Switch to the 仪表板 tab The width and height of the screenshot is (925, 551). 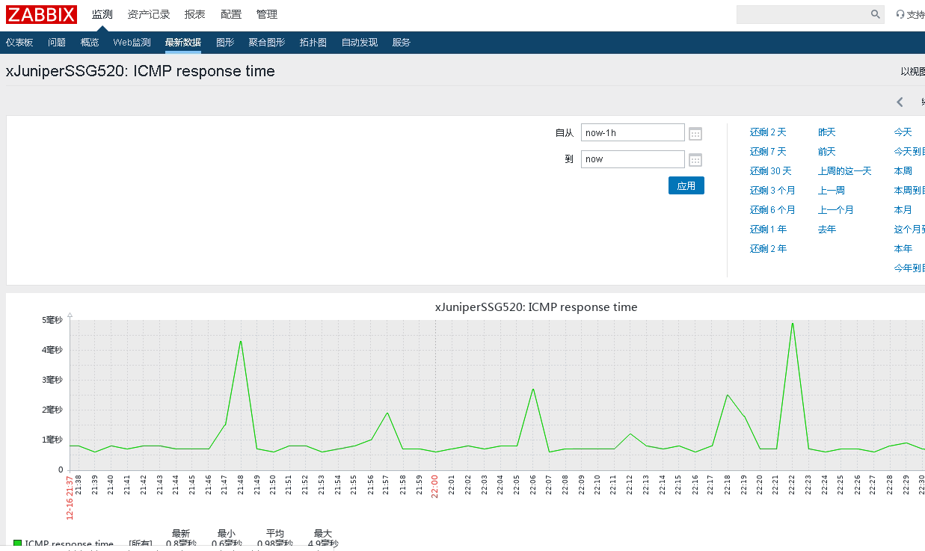click(19, 42)
